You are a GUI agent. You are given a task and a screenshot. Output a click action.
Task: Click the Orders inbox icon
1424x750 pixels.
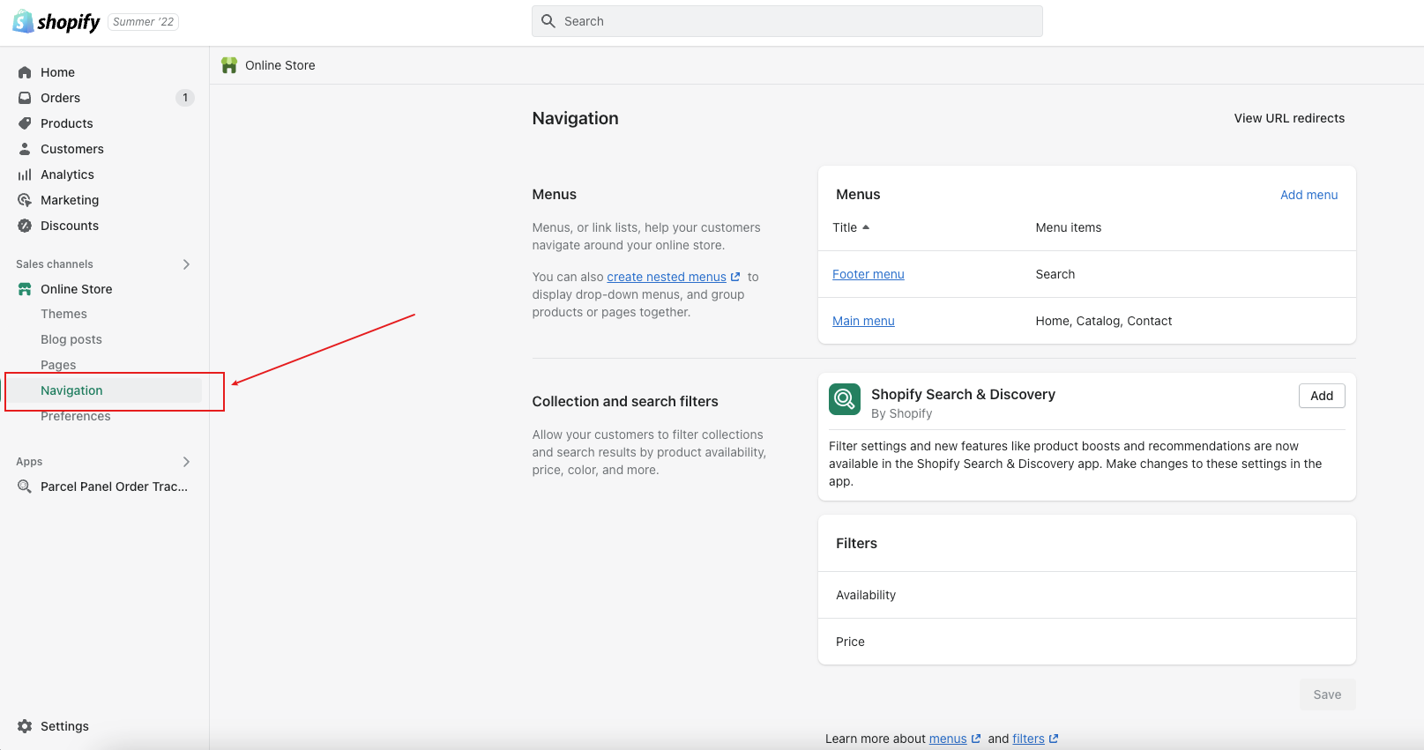25,98
